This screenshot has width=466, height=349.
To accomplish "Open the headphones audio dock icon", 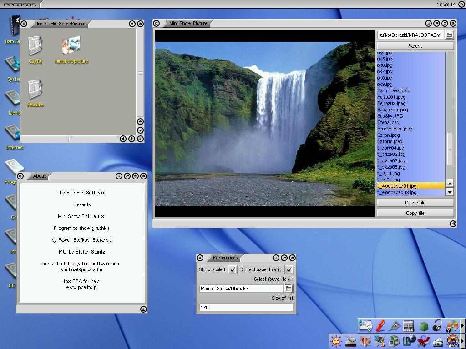I will coord(437,325).
